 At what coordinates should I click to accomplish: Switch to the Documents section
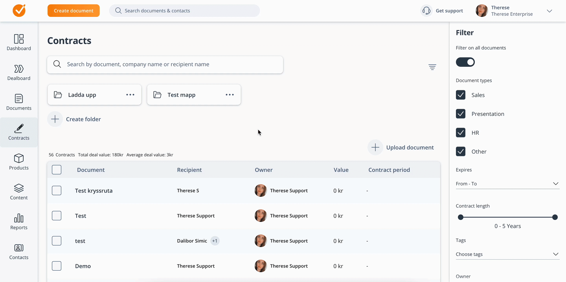tap(19, 102)
